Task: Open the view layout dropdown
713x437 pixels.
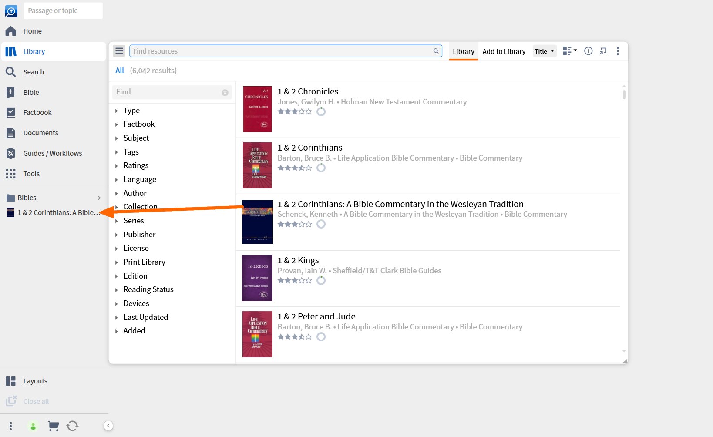Action: [x=570, y=51]
